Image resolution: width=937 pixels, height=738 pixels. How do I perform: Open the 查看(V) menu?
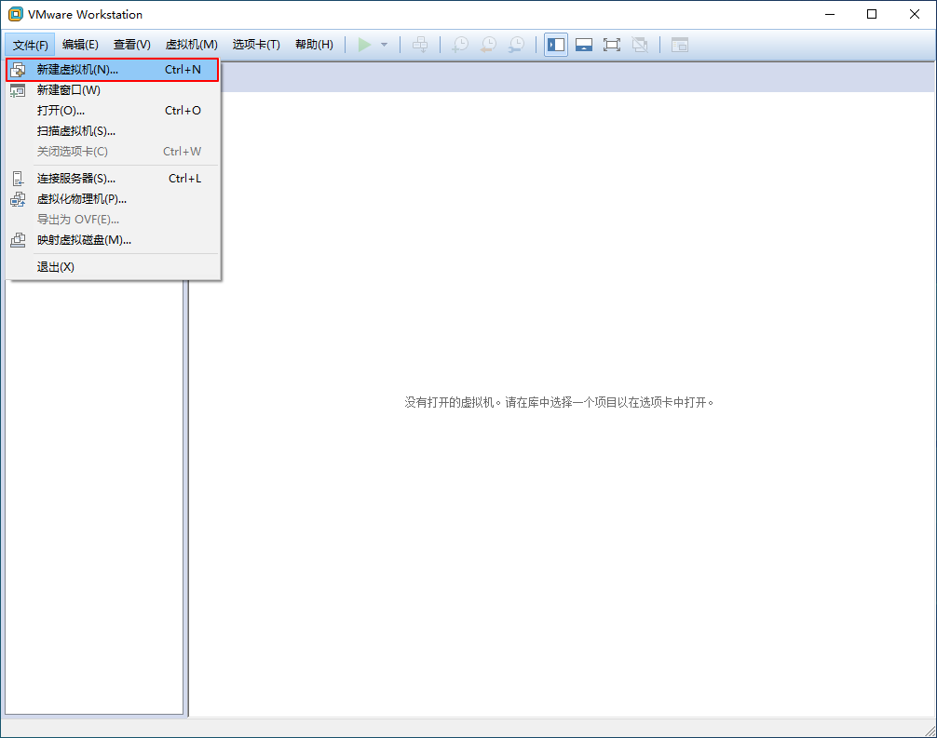(131, 44)
